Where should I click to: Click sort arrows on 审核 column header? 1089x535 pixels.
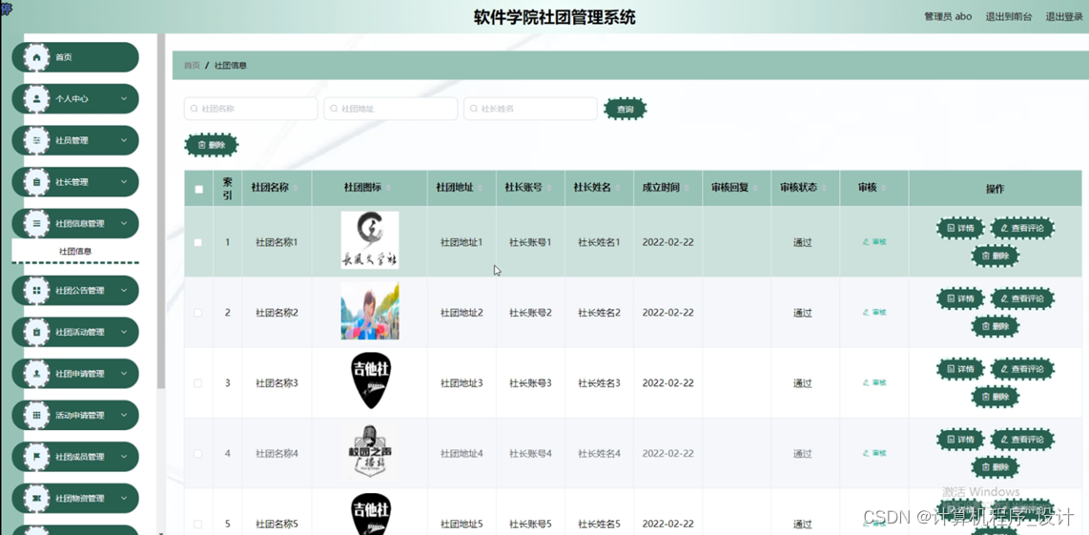coord(884,188)
